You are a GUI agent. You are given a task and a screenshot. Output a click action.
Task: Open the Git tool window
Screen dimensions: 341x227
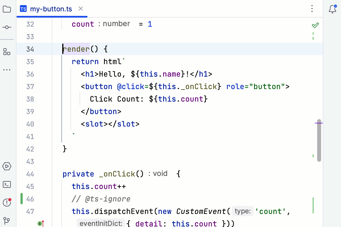[7, 221]
